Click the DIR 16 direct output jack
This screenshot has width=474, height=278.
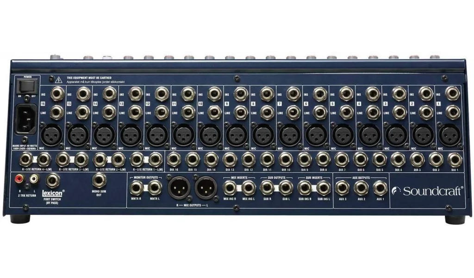[x=174, y=160]
